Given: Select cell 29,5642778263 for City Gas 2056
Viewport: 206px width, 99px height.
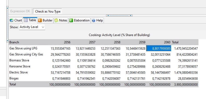Looking at the screenshot, I should [61, 54].
